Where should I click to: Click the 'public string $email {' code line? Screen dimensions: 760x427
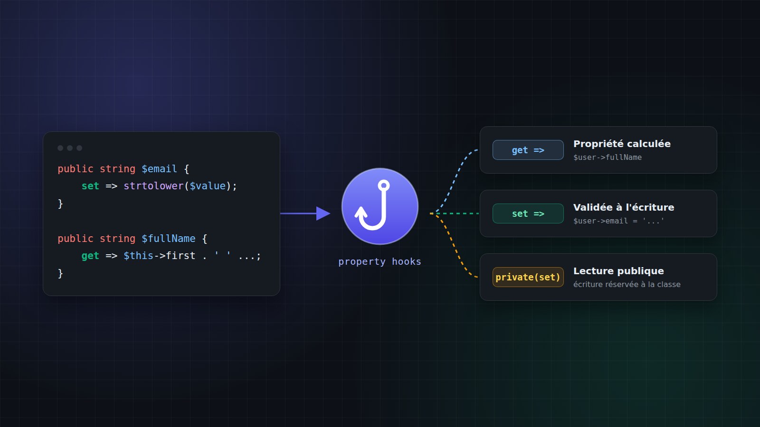pyautogui.click(x=123, y=169)
